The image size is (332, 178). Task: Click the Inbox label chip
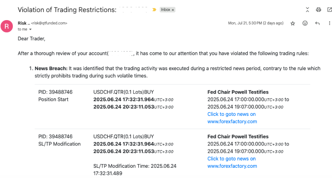point(166,10)
